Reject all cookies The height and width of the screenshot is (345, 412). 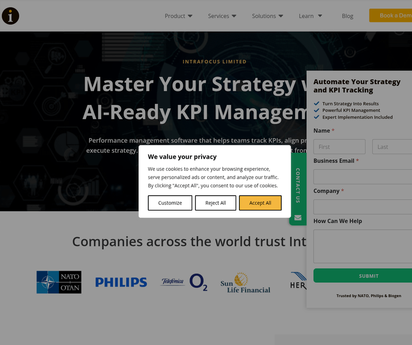point(215,203)
